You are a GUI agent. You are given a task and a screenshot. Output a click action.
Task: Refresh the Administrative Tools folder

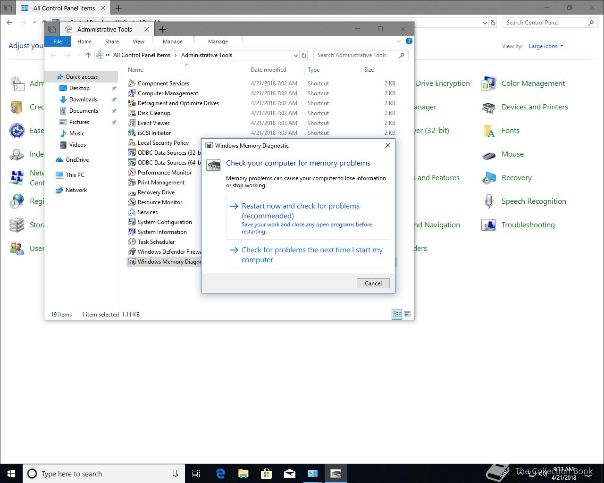pos(304,55)
